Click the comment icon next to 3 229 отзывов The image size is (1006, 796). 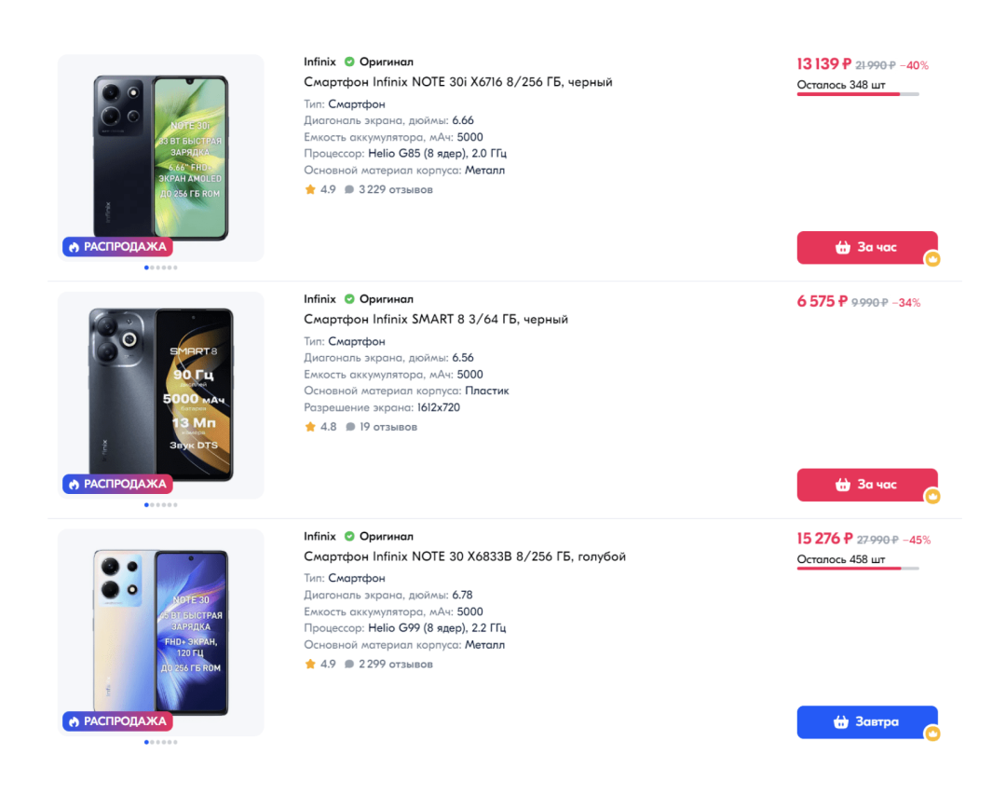pos(349,190)
